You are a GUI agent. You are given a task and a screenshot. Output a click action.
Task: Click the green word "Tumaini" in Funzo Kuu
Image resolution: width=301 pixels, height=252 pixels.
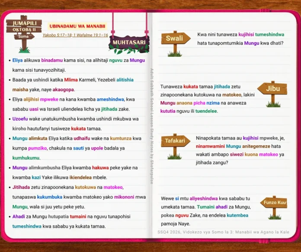205,207
